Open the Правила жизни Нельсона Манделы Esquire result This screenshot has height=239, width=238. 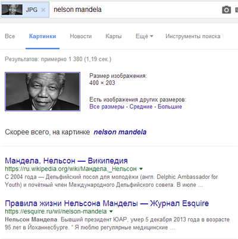107,203
